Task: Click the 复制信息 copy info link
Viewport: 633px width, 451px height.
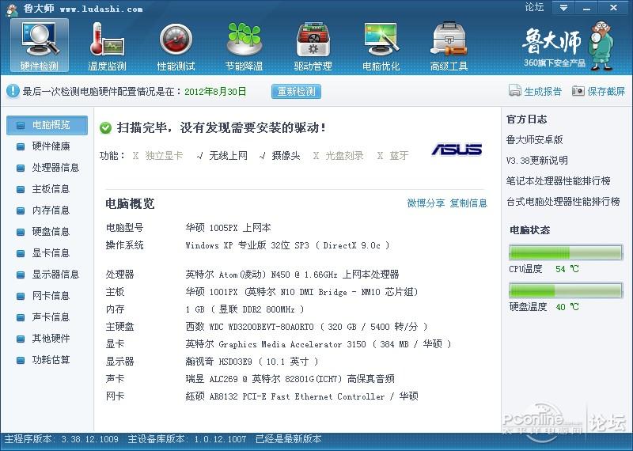Action: click(x=468, y=203)
